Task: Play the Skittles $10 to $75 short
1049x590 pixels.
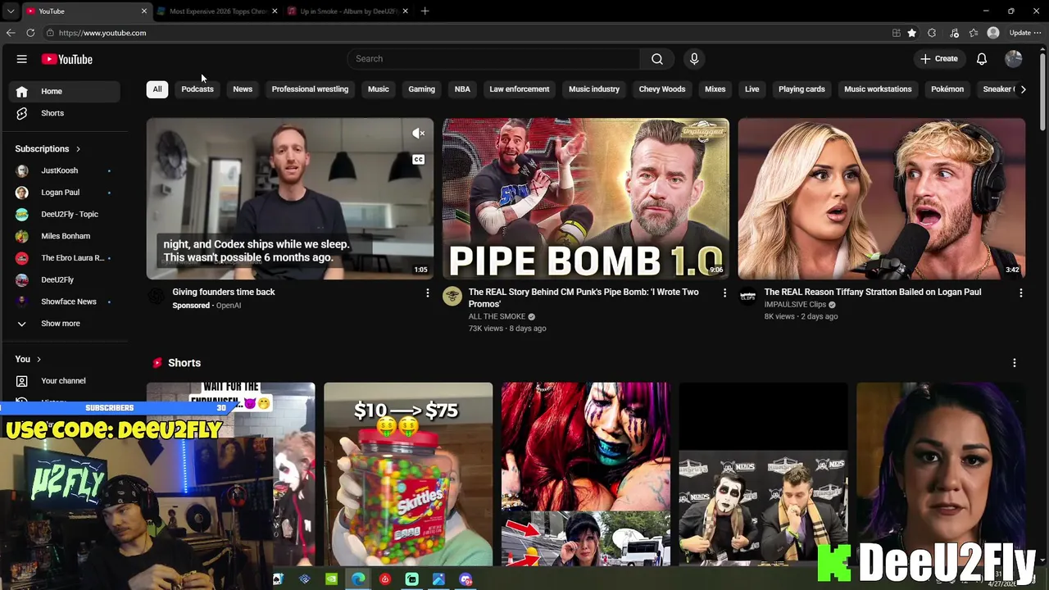Action: [x=408, y=474]
